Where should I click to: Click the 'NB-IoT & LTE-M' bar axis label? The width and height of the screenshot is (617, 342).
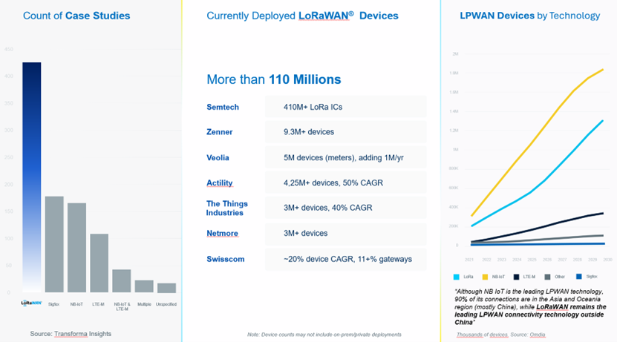[x=122, y=306]
